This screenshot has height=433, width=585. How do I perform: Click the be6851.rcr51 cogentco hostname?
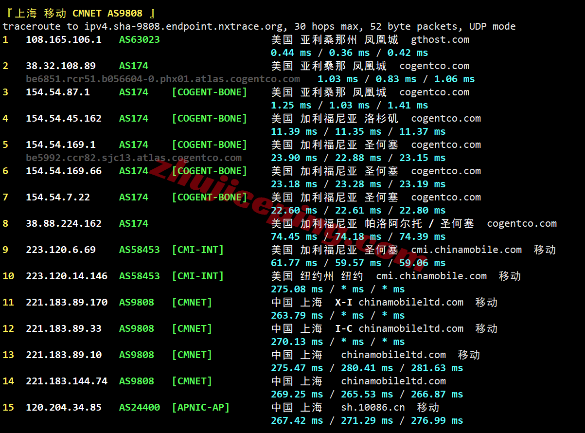163,79
